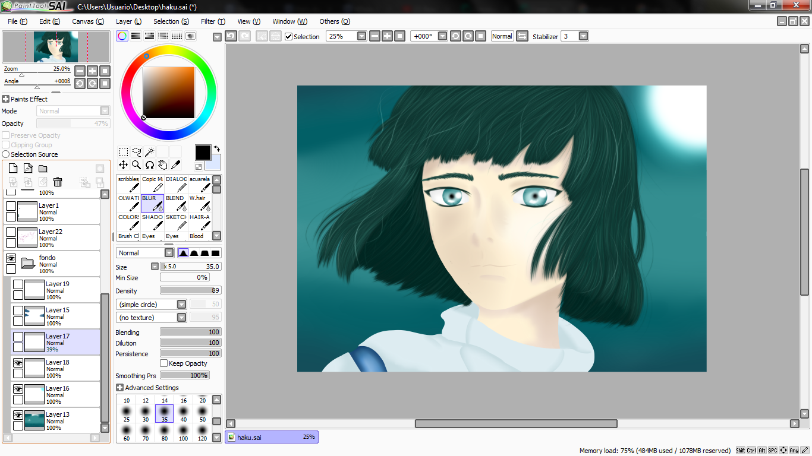This screenshot has height=456, width=812.
Task: Select the Move tool
Action: pos(123,165)
